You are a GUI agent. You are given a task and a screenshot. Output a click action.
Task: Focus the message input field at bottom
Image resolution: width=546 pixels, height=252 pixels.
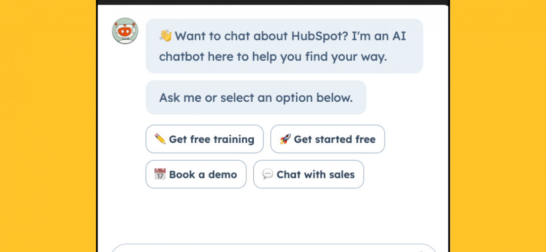point(273,248)
